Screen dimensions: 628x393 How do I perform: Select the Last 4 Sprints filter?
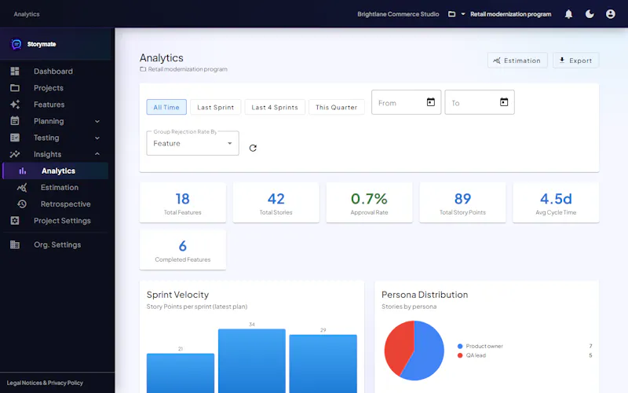click(275, 107)
